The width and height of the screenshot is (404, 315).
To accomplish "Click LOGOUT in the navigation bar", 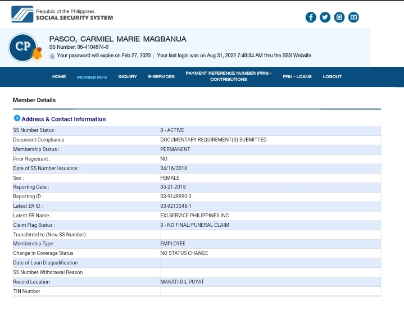I will (332, 77).
